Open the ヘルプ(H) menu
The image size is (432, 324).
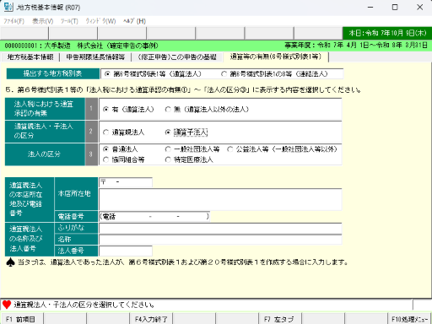(134, 21)
